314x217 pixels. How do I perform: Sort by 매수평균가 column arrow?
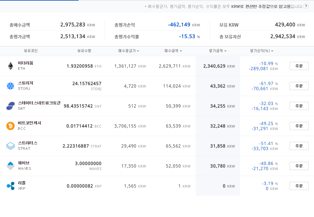[x=138, y=51]
